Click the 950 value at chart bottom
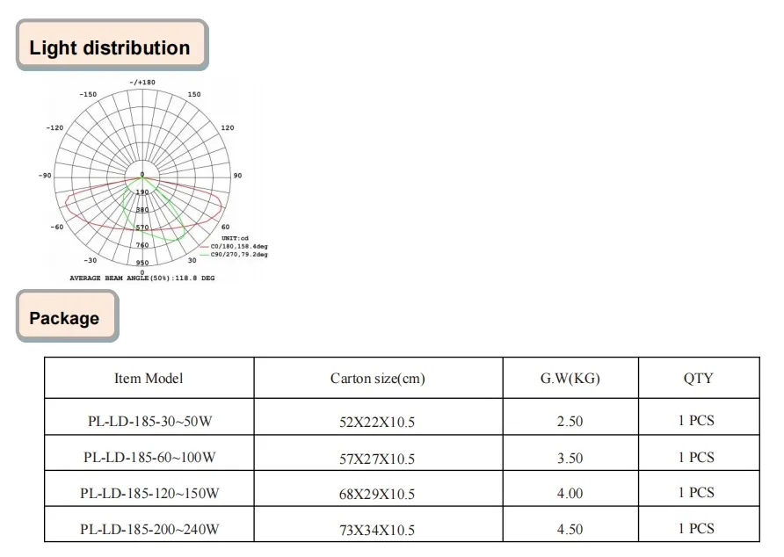 [x=142, y=263]
